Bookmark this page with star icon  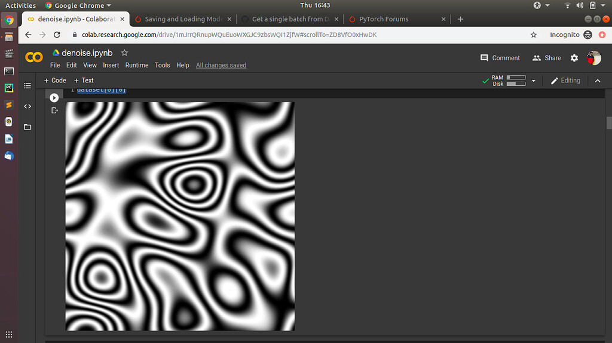[x=533, y=35]
